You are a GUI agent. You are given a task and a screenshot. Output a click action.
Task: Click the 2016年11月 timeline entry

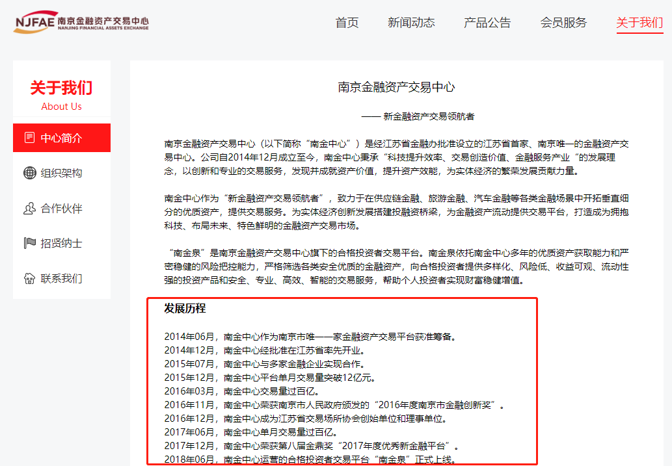point(335,405)
